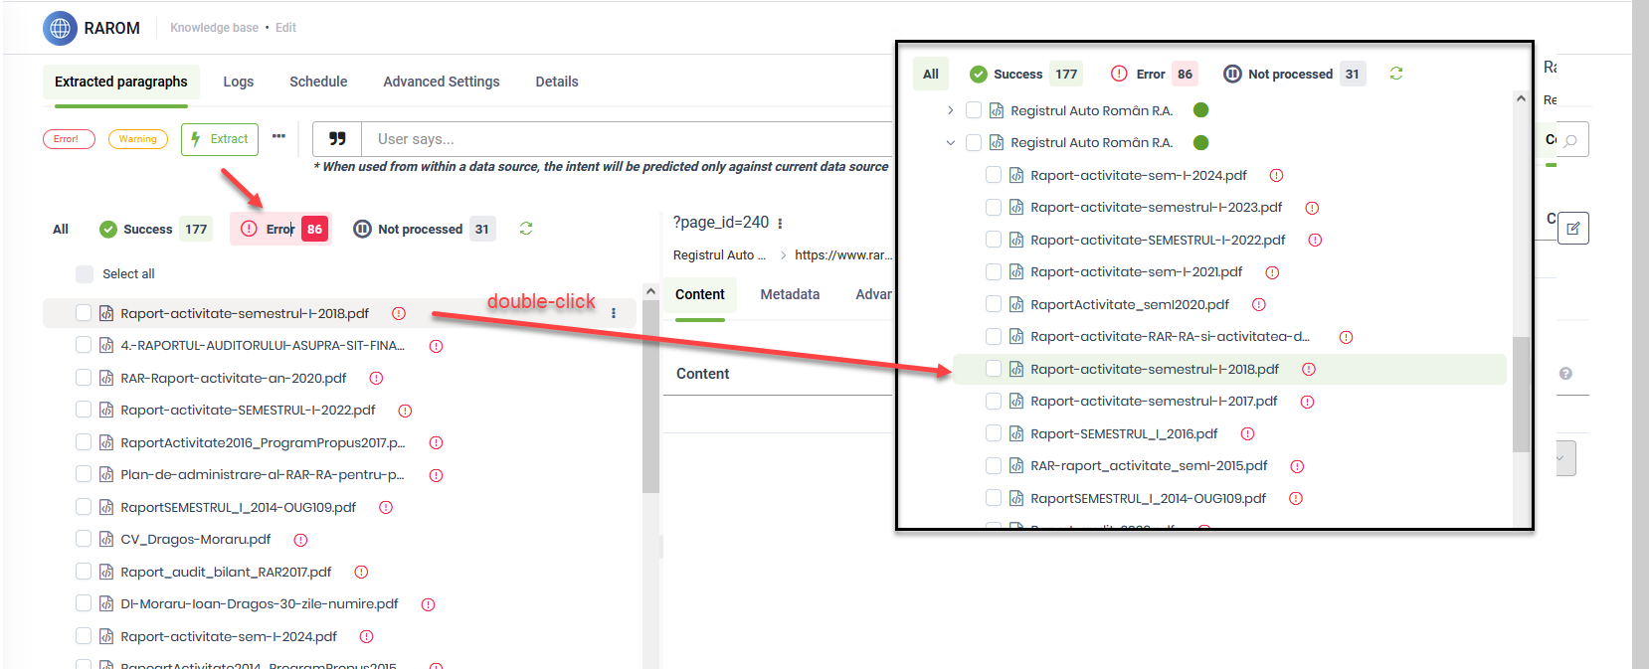This screenshot has width=1649, height=669.
Task: Click the error icon beside Raport-activitate-semestrul-I-2017.pdf
Action: pyautogui.click(x=1307, y=402)
